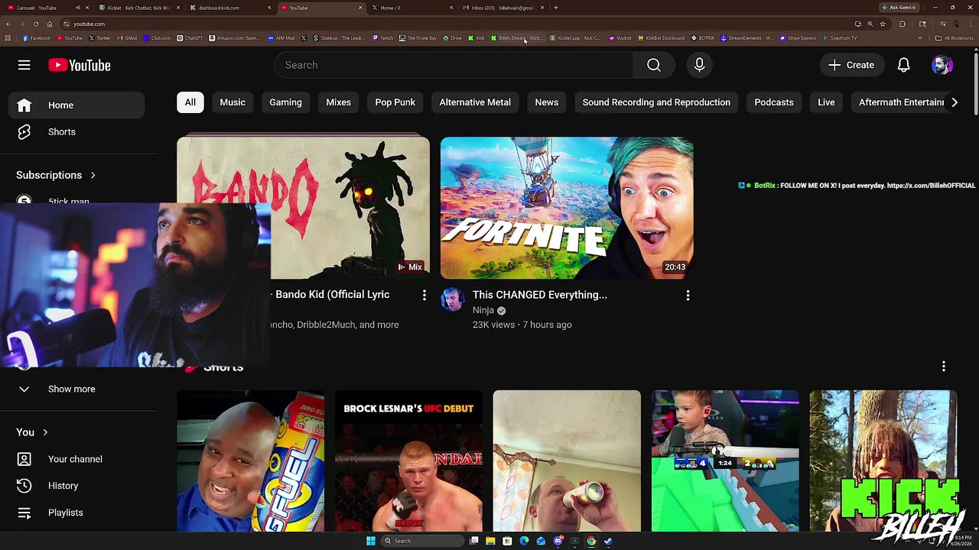Switch to the dashboard.kick.com browser tab

click(229, 8)
